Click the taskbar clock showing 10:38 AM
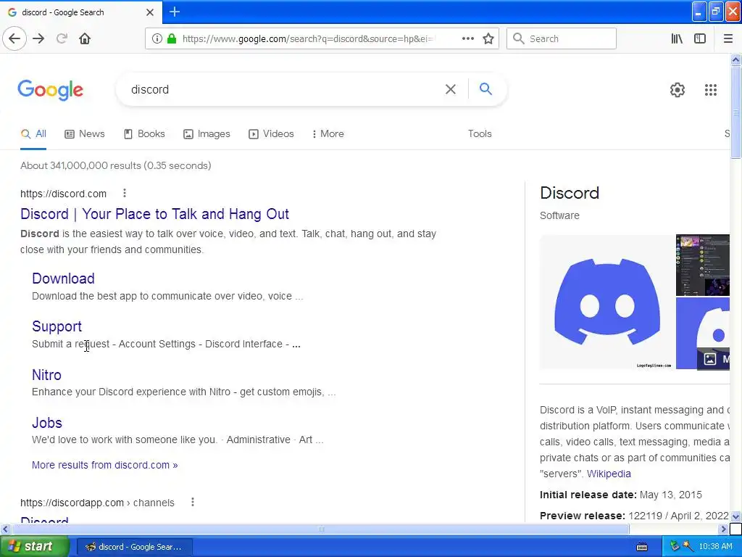This screenshot has height=557, width=742. point(715,547)
